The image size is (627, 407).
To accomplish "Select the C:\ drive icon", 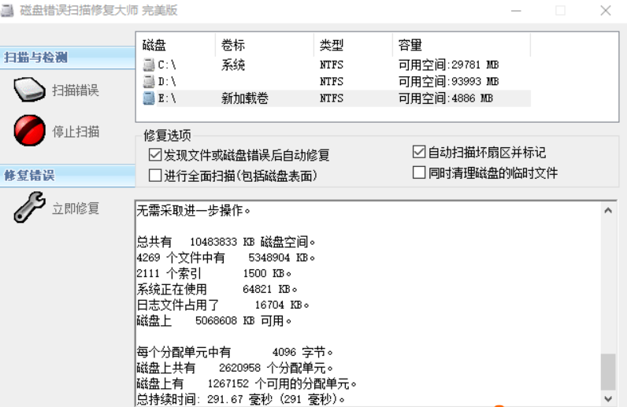I will (149, 65).
